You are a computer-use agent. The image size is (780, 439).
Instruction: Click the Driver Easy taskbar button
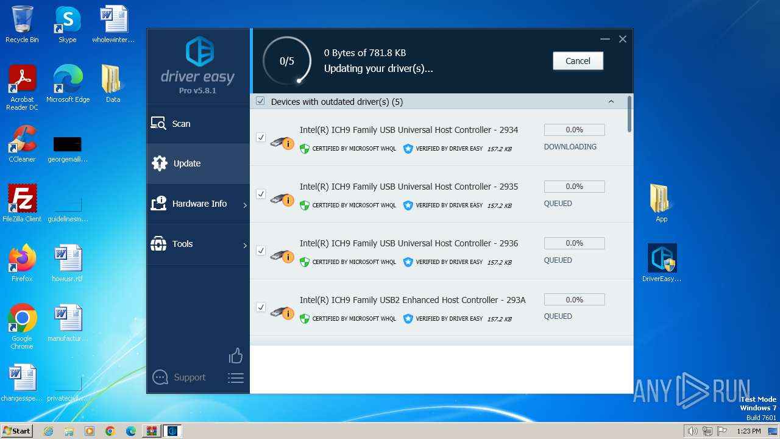click(172, 431)
